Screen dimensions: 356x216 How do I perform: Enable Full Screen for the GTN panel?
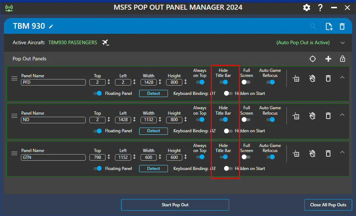pyautogui.click(x=246, y=157)
